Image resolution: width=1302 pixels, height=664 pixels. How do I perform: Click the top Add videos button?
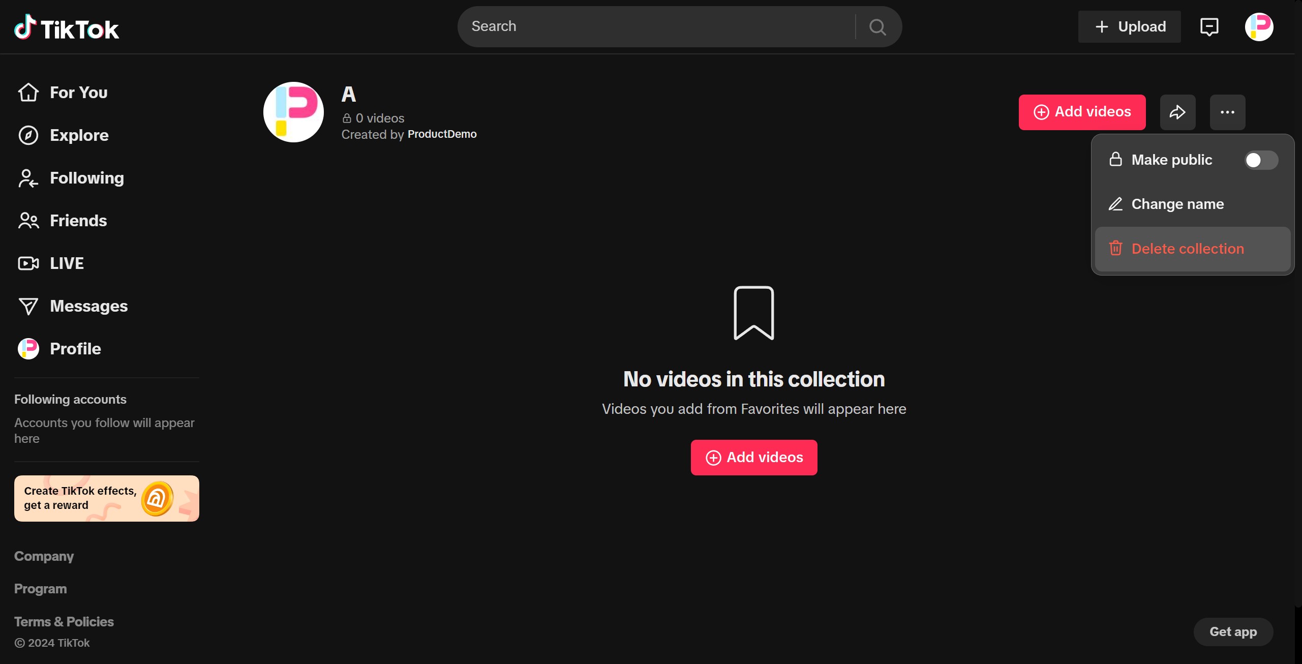point(1082,112)
